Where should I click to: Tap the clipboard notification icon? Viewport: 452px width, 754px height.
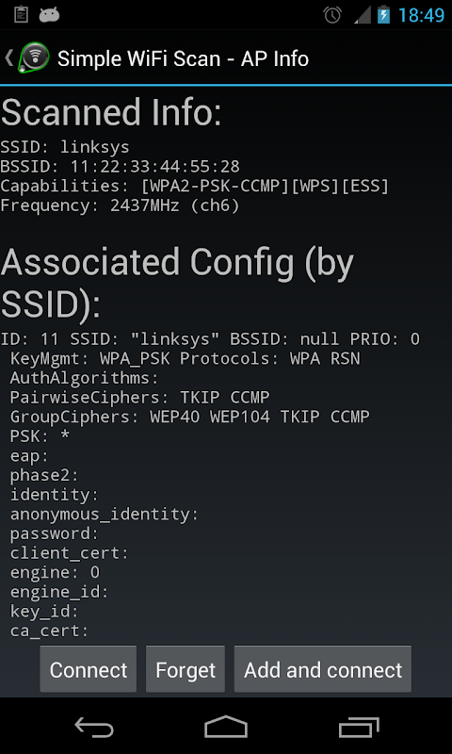[x=21, y=15]
